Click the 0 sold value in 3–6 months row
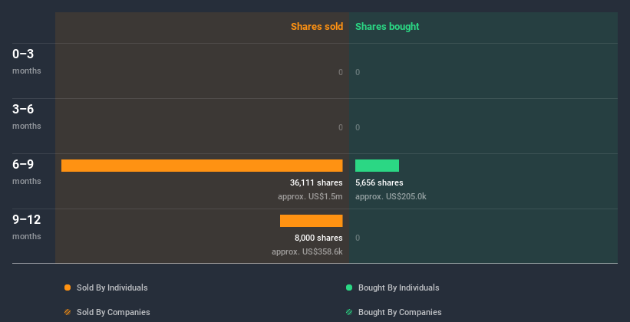 [x=341, y=128]
